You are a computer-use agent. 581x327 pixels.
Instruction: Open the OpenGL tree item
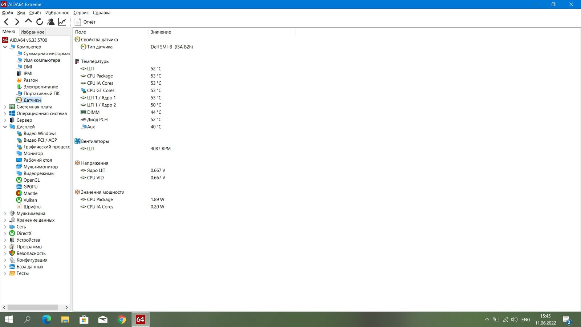(32, 180)
